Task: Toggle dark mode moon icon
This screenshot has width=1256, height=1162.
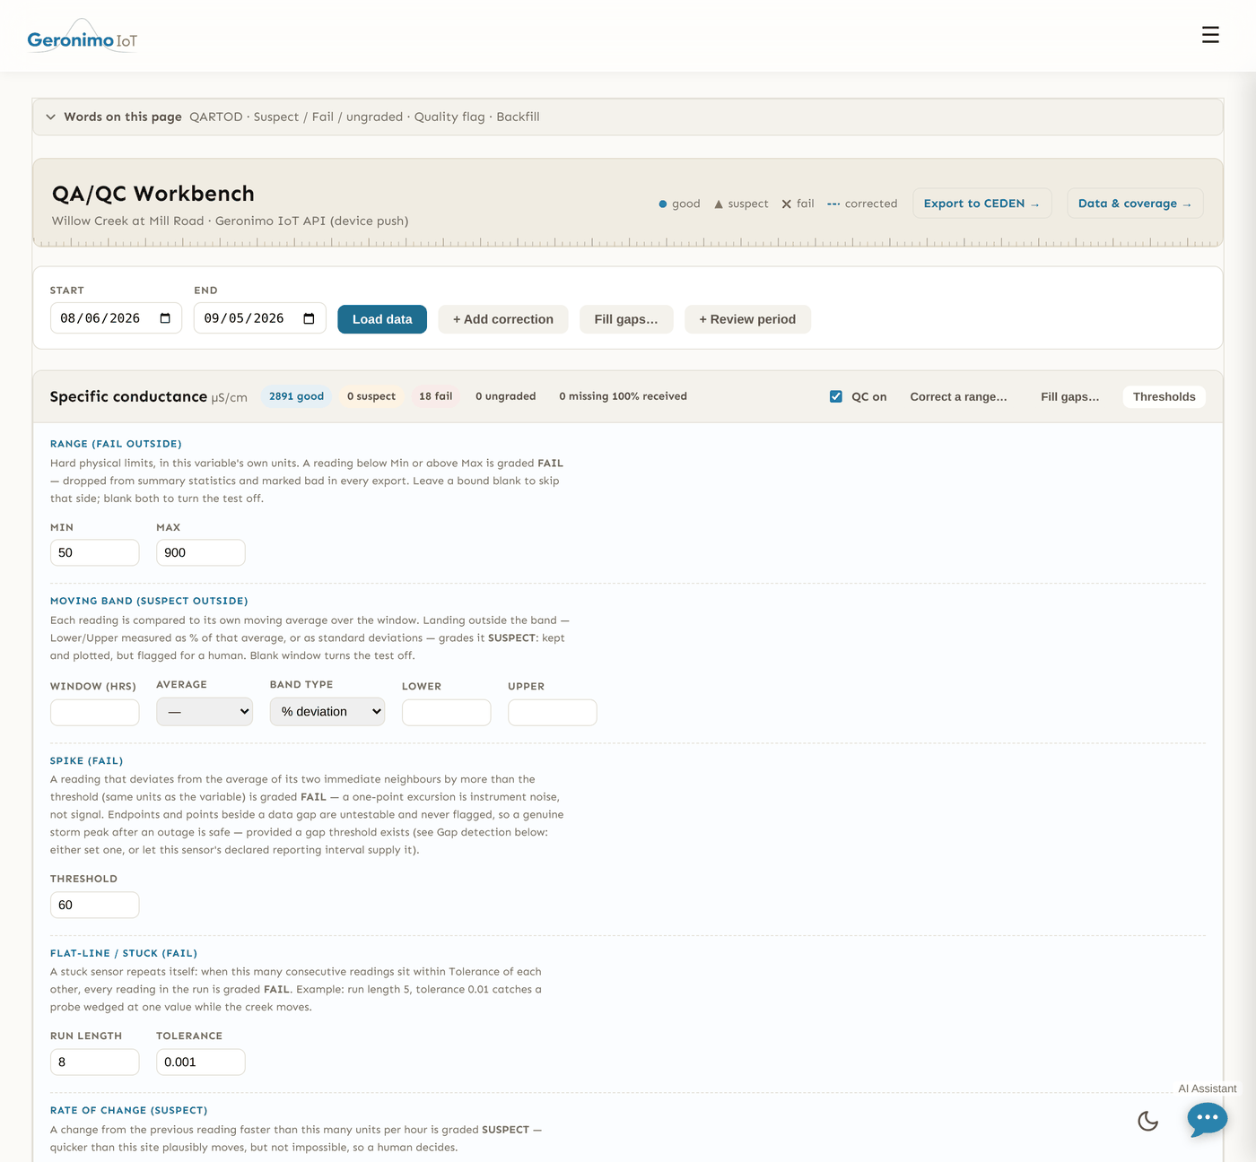Action: (x=1147, y=1121)
